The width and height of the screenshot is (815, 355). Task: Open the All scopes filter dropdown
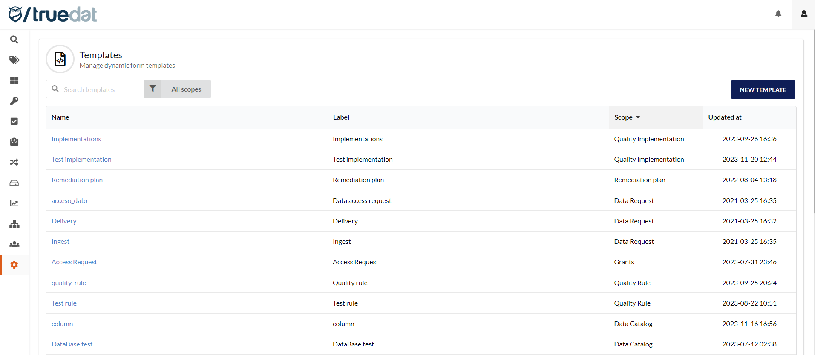coord(186,89)
